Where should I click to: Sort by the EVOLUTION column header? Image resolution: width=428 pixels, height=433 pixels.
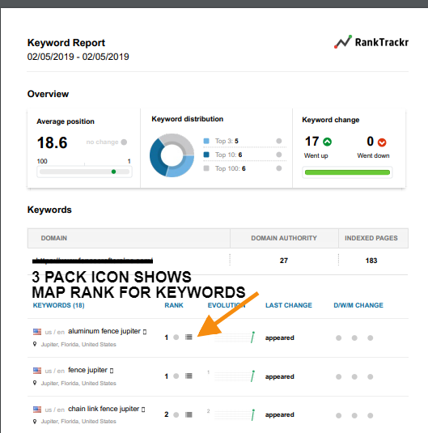click(227, 305)
